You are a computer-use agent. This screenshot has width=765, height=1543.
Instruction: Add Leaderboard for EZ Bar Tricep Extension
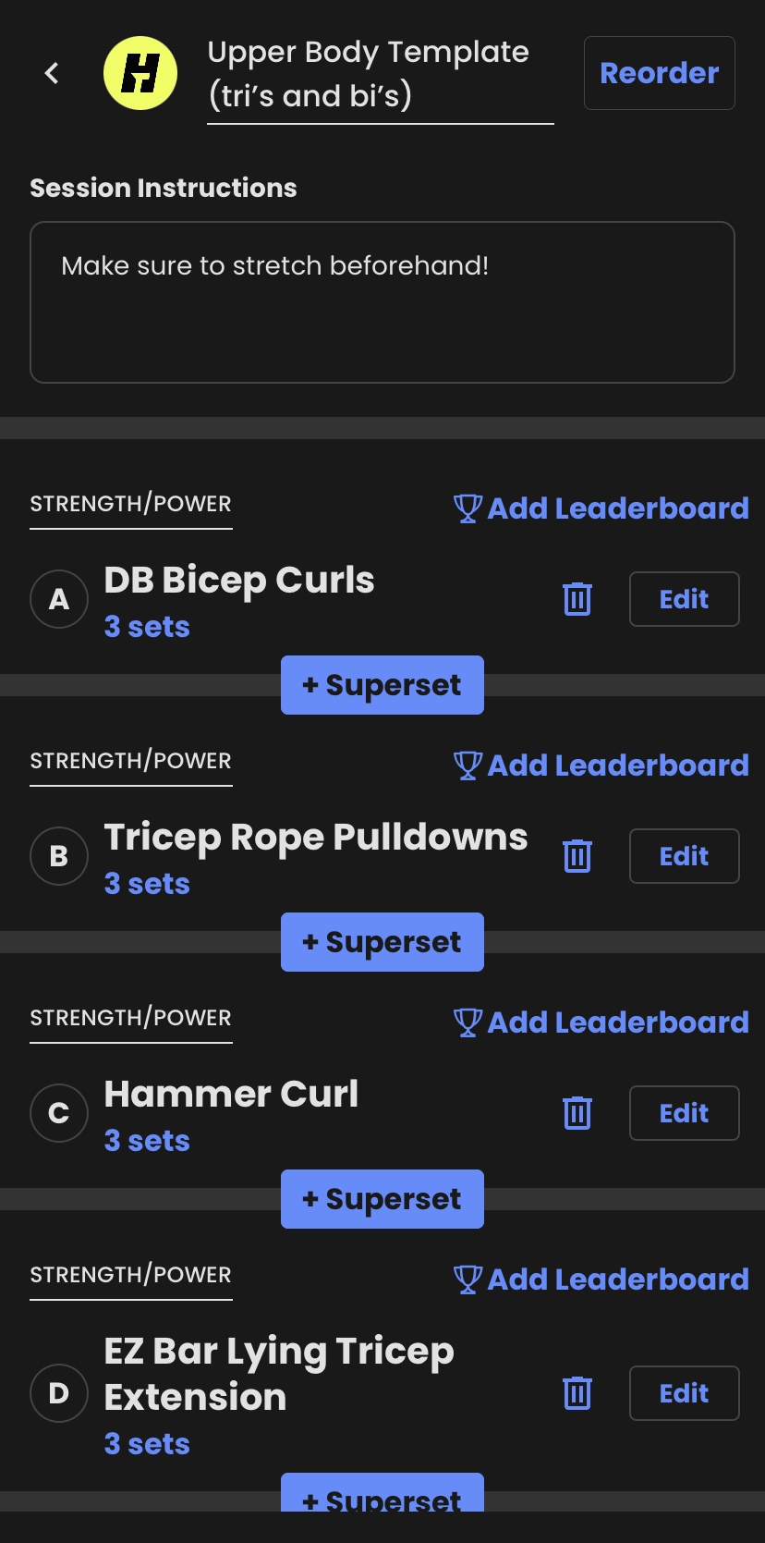[601, 1280]
